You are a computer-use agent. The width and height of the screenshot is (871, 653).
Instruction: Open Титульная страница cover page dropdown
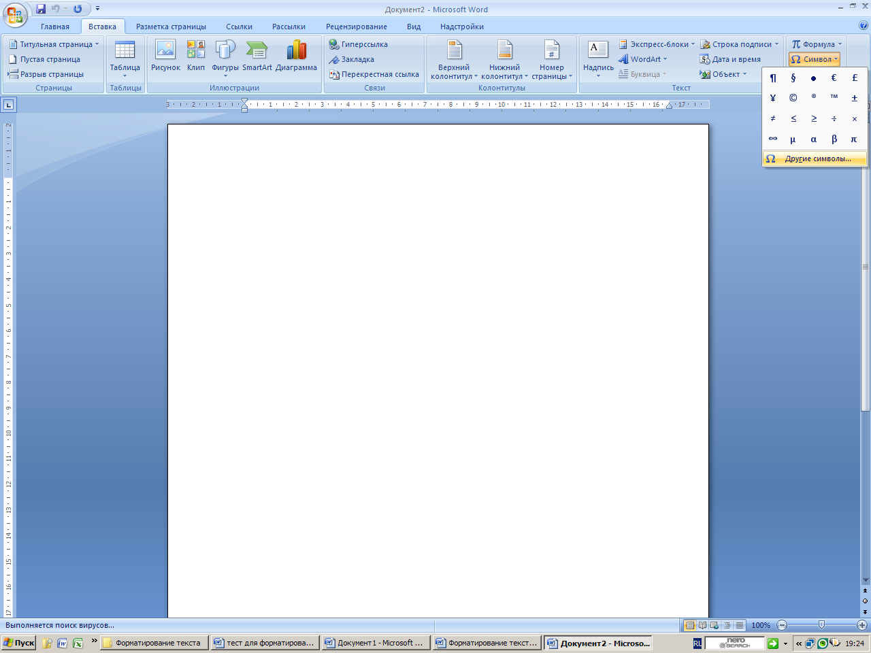point(54,44)
